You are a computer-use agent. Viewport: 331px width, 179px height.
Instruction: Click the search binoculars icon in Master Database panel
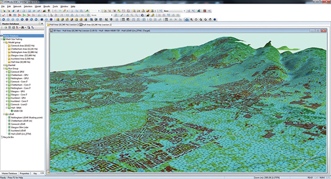pyautogui.click(x=23, y=27)
